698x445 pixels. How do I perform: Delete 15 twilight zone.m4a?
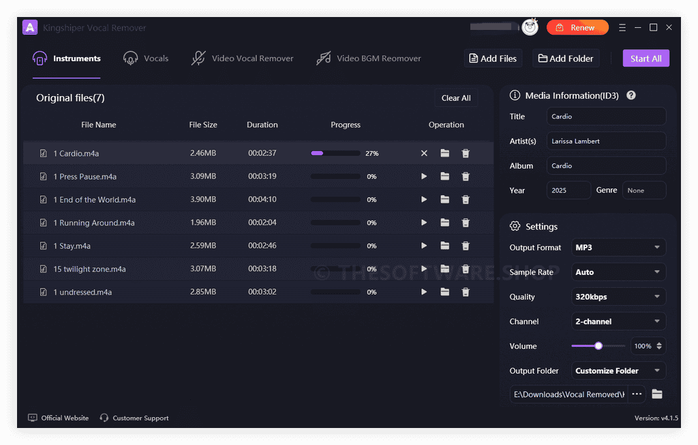[466, 269]
